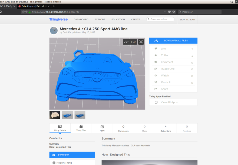Click SIGN IN / JOIN

click(187, 19)
